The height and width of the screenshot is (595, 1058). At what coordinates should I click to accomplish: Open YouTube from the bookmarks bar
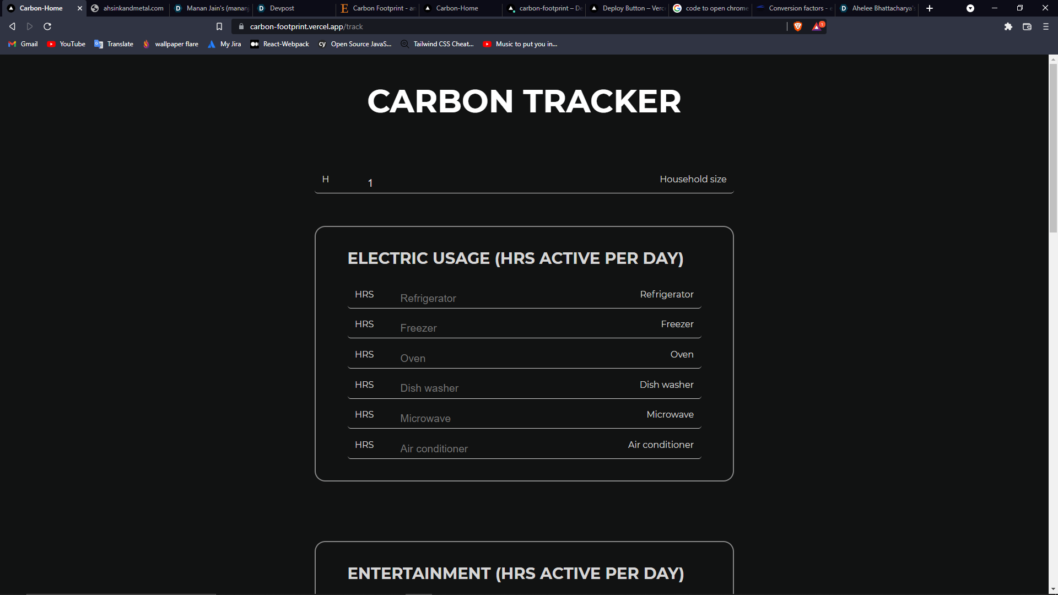click(66, 44)
